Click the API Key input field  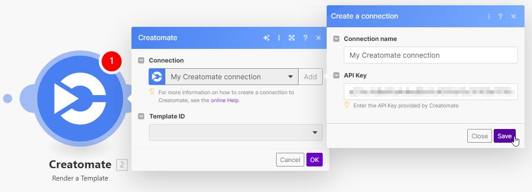tap(430, 92)
